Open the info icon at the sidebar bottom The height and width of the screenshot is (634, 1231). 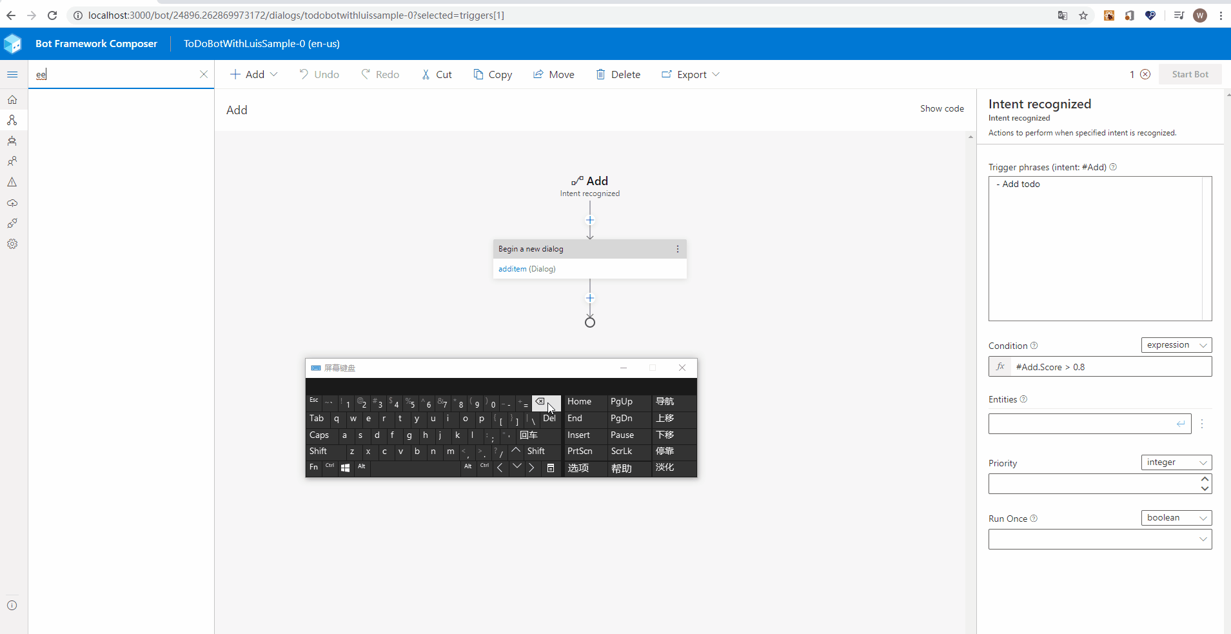[12, 605]
